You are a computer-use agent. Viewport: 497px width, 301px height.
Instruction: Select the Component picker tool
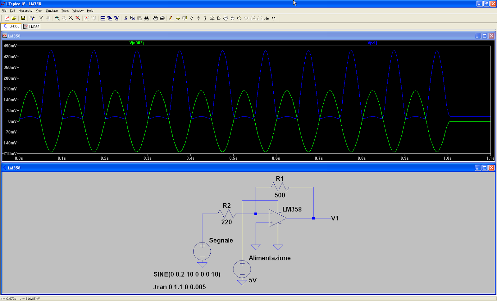pos(218,18)
